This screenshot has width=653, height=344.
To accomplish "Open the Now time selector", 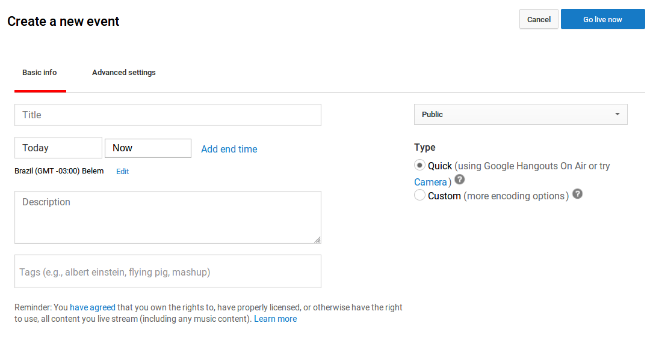I will click(x=148, y=148).
